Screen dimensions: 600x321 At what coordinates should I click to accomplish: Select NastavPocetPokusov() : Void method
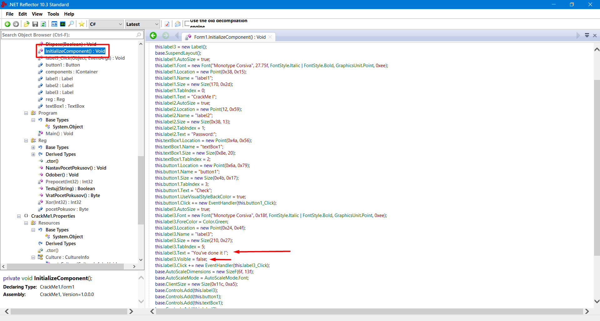(x=76, y=168)
